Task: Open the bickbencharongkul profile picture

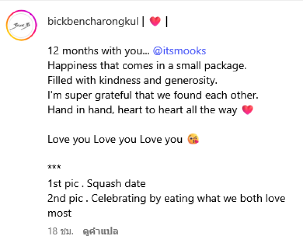Action: pyautogui.click(x=21, y=26)
